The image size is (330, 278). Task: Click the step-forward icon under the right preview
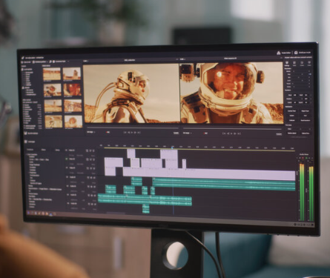tap(235, 133)
